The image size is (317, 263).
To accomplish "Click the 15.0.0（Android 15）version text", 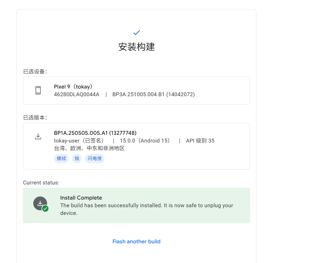I will [145, 141].
